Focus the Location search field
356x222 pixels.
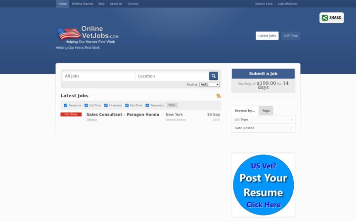(x=172, y=76)
